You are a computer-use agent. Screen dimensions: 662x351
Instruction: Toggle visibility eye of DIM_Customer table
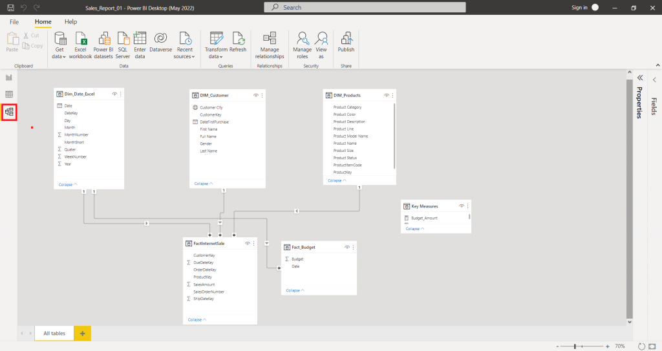pyautogui.click(x=255, y=96)
